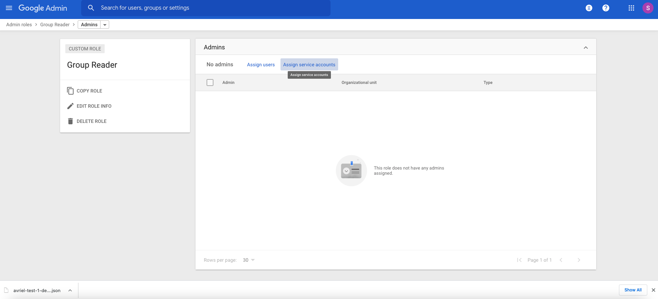Click the Organizational unit column header
Image resolution: width=658 pixels, height=299 pixels.
tap(359, 83)
